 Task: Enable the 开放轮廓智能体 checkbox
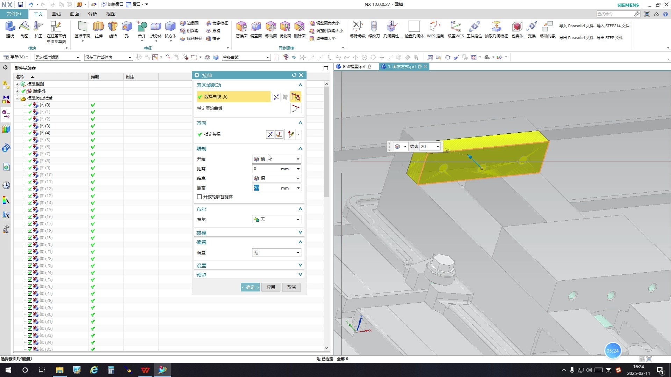click(200, 197)
